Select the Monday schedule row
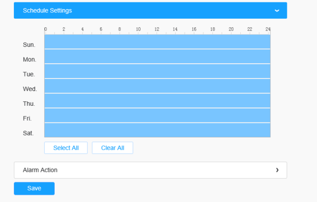 157,56
